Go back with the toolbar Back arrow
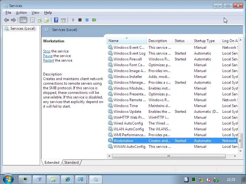 tap(6, 20)
